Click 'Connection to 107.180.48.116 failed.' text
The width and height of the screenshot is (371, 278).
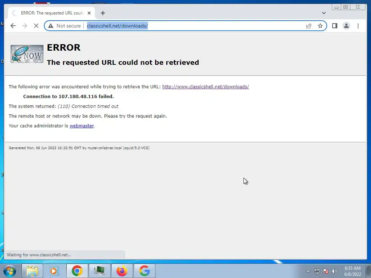[x=68, y=96]
